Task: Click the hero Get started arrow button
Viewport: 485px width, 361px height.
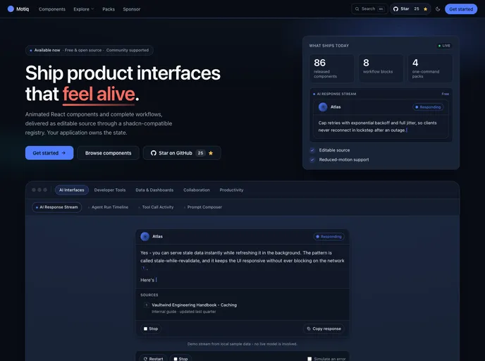Action: pos(49,153)
